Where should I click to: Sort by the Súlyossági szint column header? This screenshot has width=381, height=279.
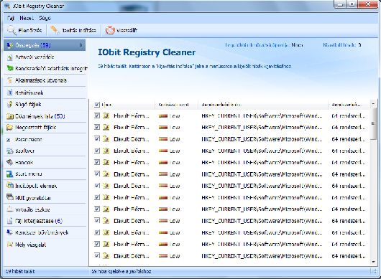(177, 105)
